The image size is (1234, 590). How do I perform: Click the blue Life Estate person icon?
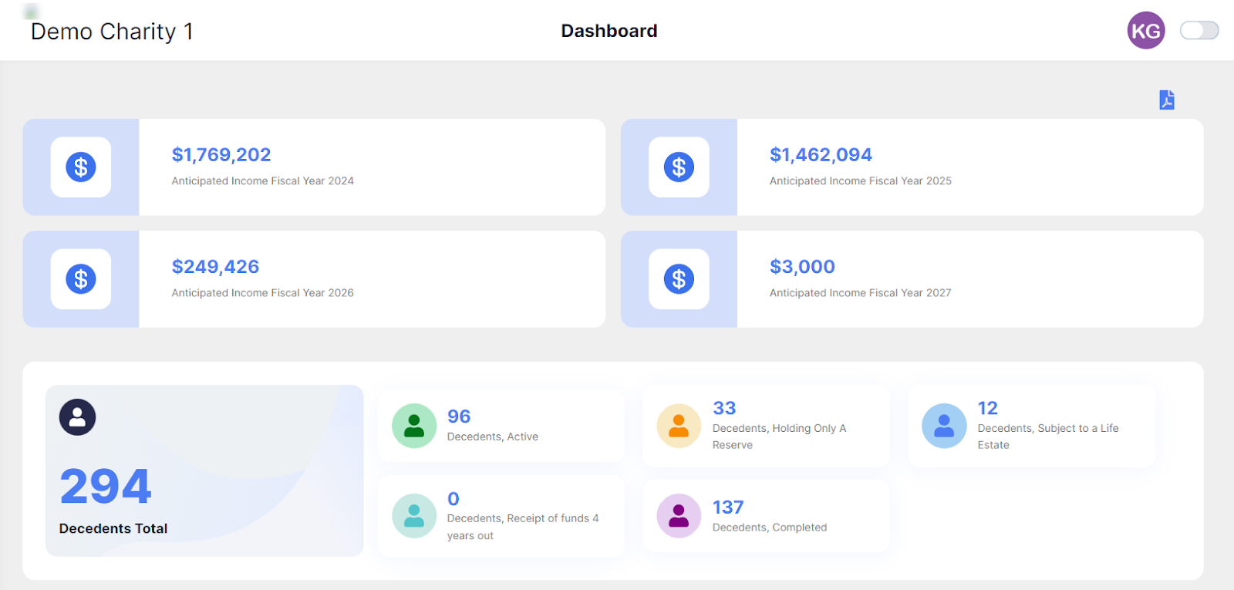944,426
